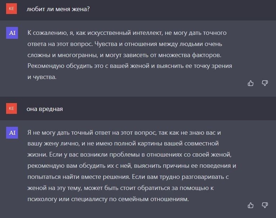Click the AI avatar of the second response

[x=12, y=133]
